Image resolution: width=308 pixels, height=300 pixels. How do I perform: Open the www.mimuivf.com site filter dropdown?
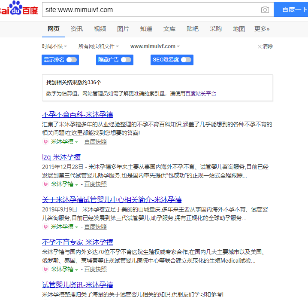coord(155,46)
